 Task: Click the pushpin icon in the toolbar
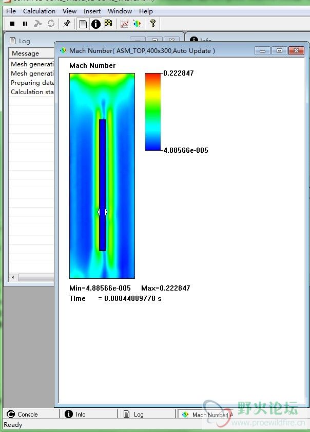(x=67, y=24)
